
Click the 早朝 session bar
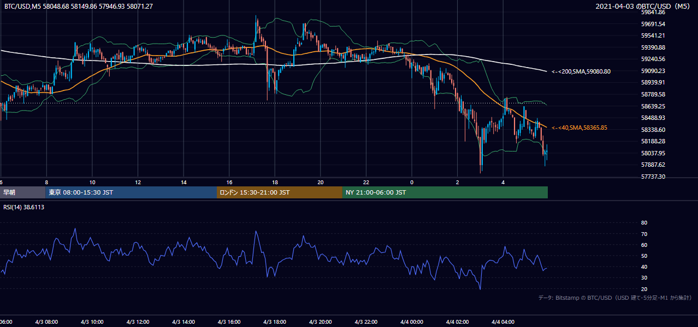[22, 192]
